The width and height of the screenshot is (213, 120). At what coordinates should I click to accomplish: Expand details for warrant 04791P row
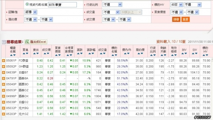(4, 79)
